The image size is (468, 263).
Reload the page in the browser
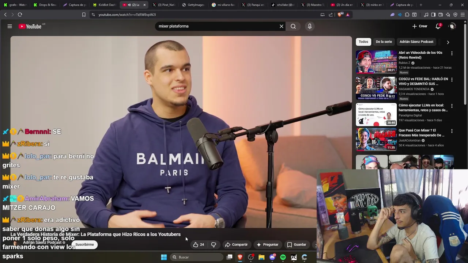(x=20, y=15)
